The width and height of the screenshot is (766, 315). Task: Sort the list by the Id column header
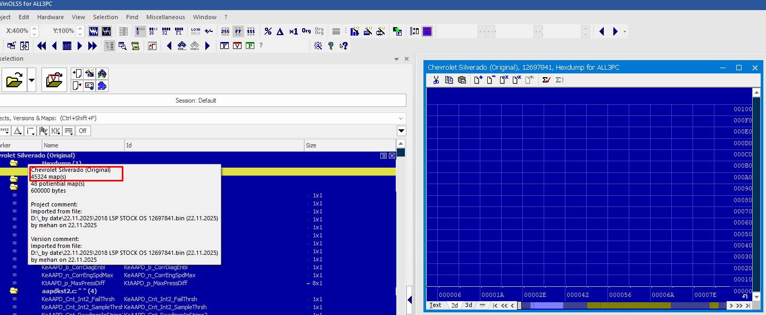[x=214, y=145]
